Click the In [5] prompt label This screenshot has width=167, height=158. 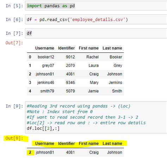tap(14, 6)
